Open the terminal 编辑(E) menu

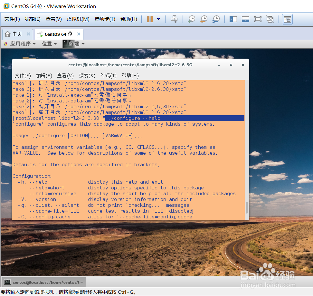coord(44,76)
